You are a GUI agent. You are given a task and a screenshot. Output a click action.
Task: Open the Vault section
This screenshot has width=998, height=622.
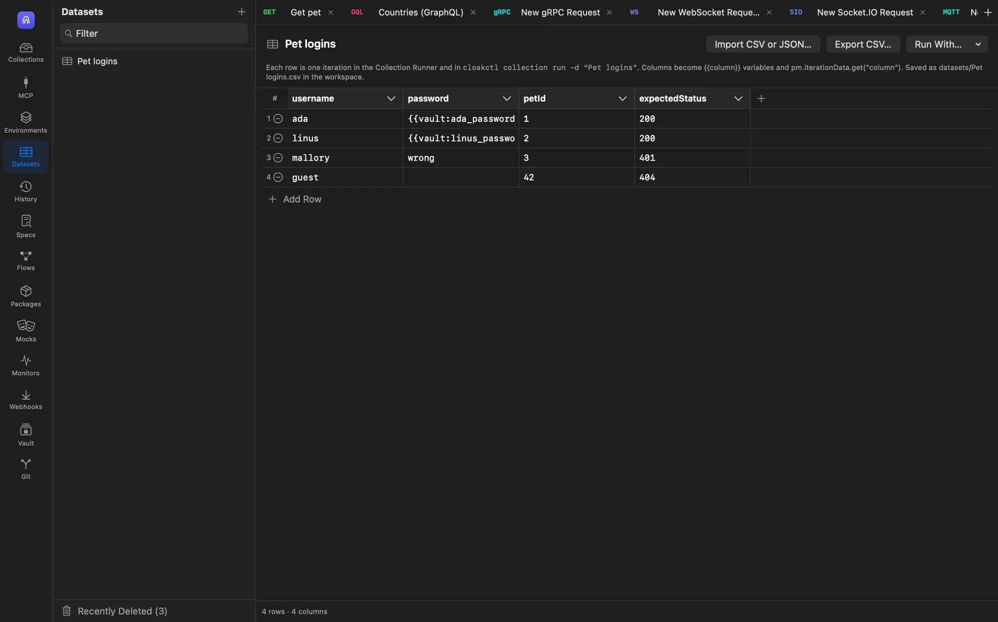tap(26, 435)
